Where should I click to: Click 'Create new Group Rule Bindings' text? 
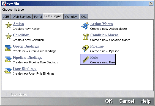click(x=34, y=51)
